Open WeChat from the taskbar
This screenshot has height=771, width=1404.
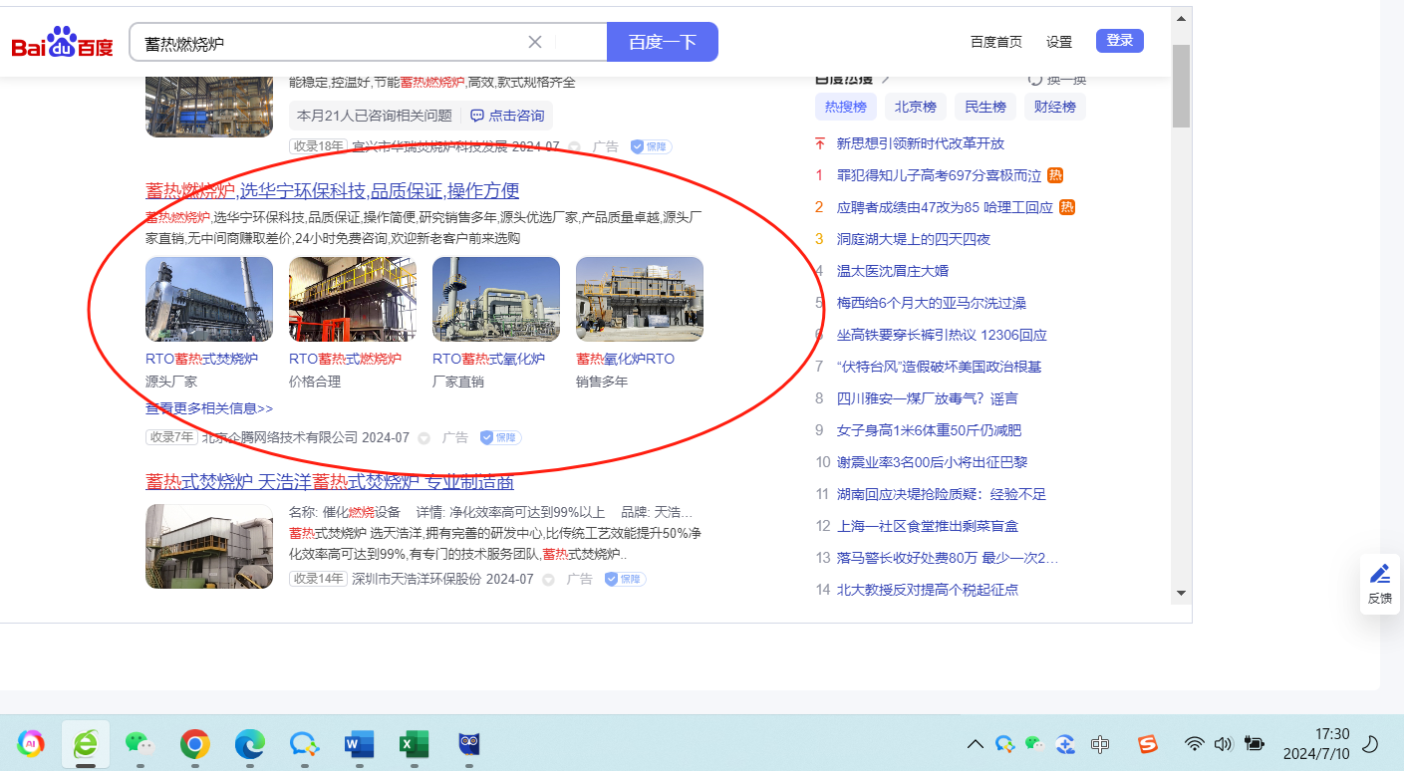pyautogui.click(x=140, y=743)
